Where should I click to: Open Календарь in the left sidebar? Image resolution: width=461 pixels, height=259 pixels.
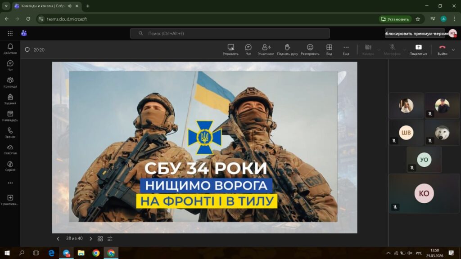tap(10, 116)
